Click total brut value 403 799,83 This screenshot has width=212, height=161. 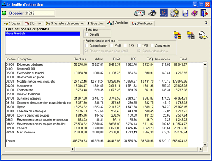coord(80,141)
